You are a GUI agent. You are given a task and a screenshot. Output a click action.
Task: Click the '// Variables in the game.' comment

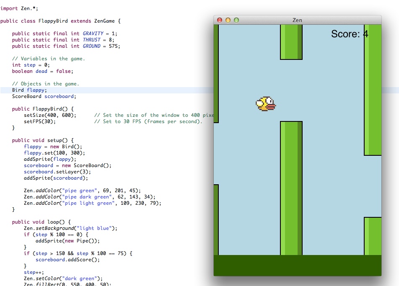click(48, 59)
